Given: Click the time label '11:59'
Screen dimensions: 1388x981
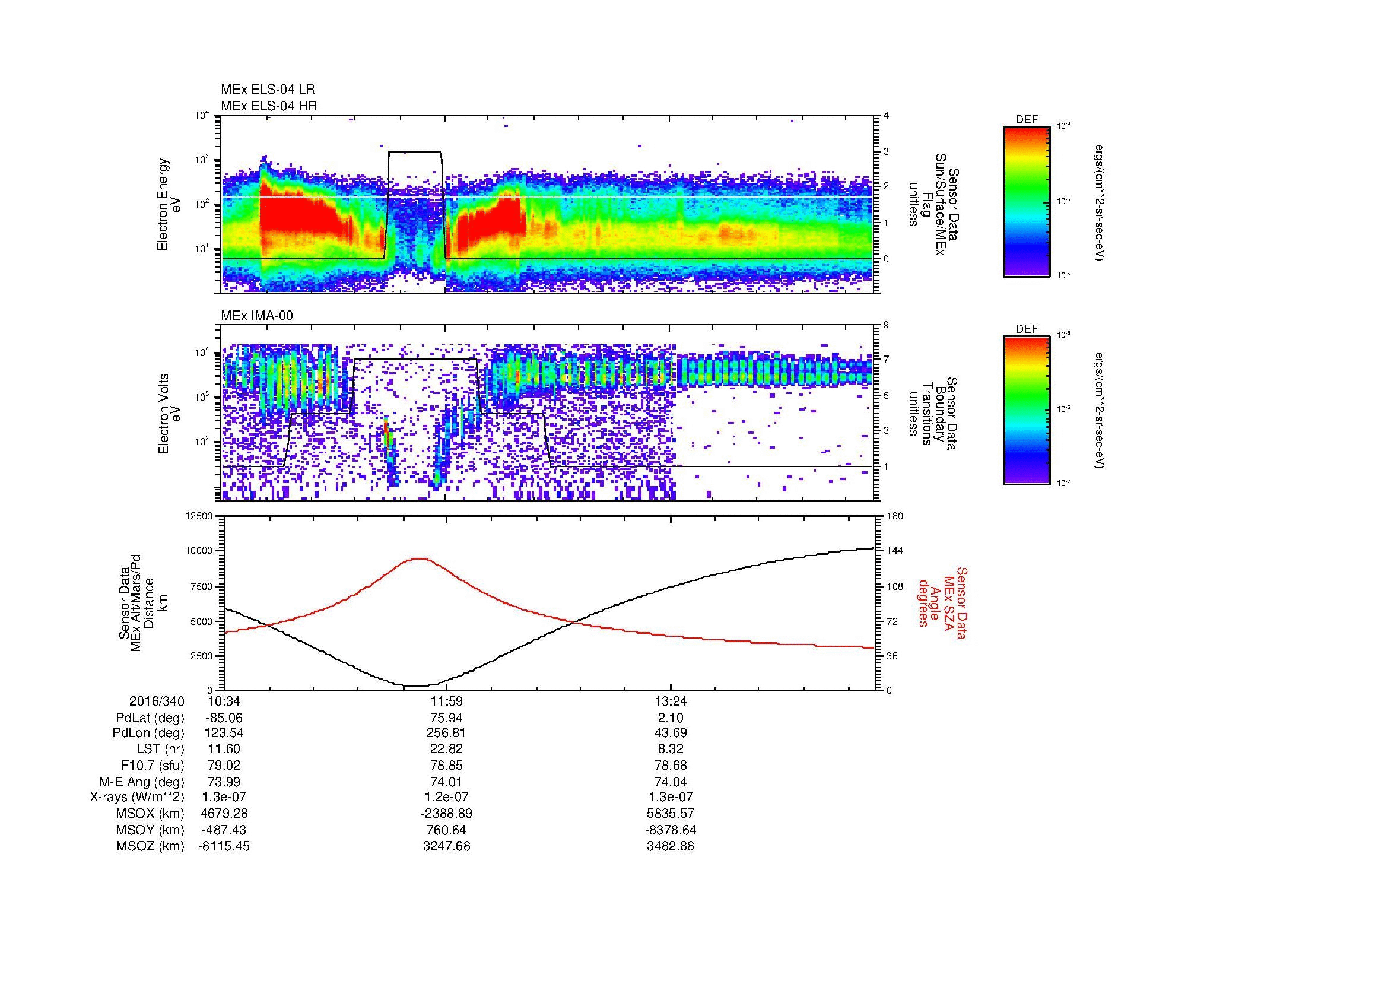Looking at the screenshot, I should click(446, 701).
